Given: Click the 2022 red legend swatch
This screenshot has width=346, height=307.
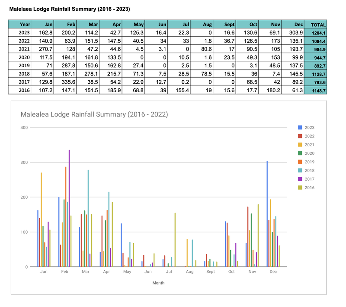Looking at the screenshot, I should (300, 136).
